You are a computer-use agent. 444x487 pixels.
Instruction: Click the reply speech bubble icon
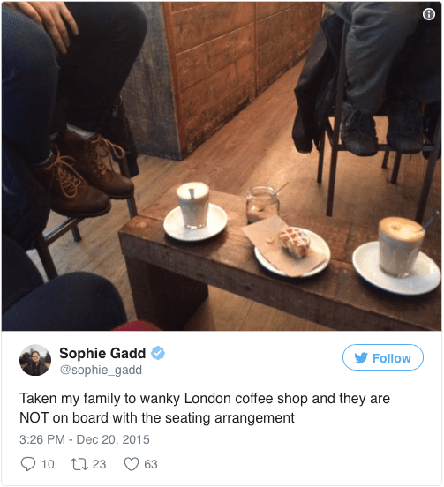[28, 464]
